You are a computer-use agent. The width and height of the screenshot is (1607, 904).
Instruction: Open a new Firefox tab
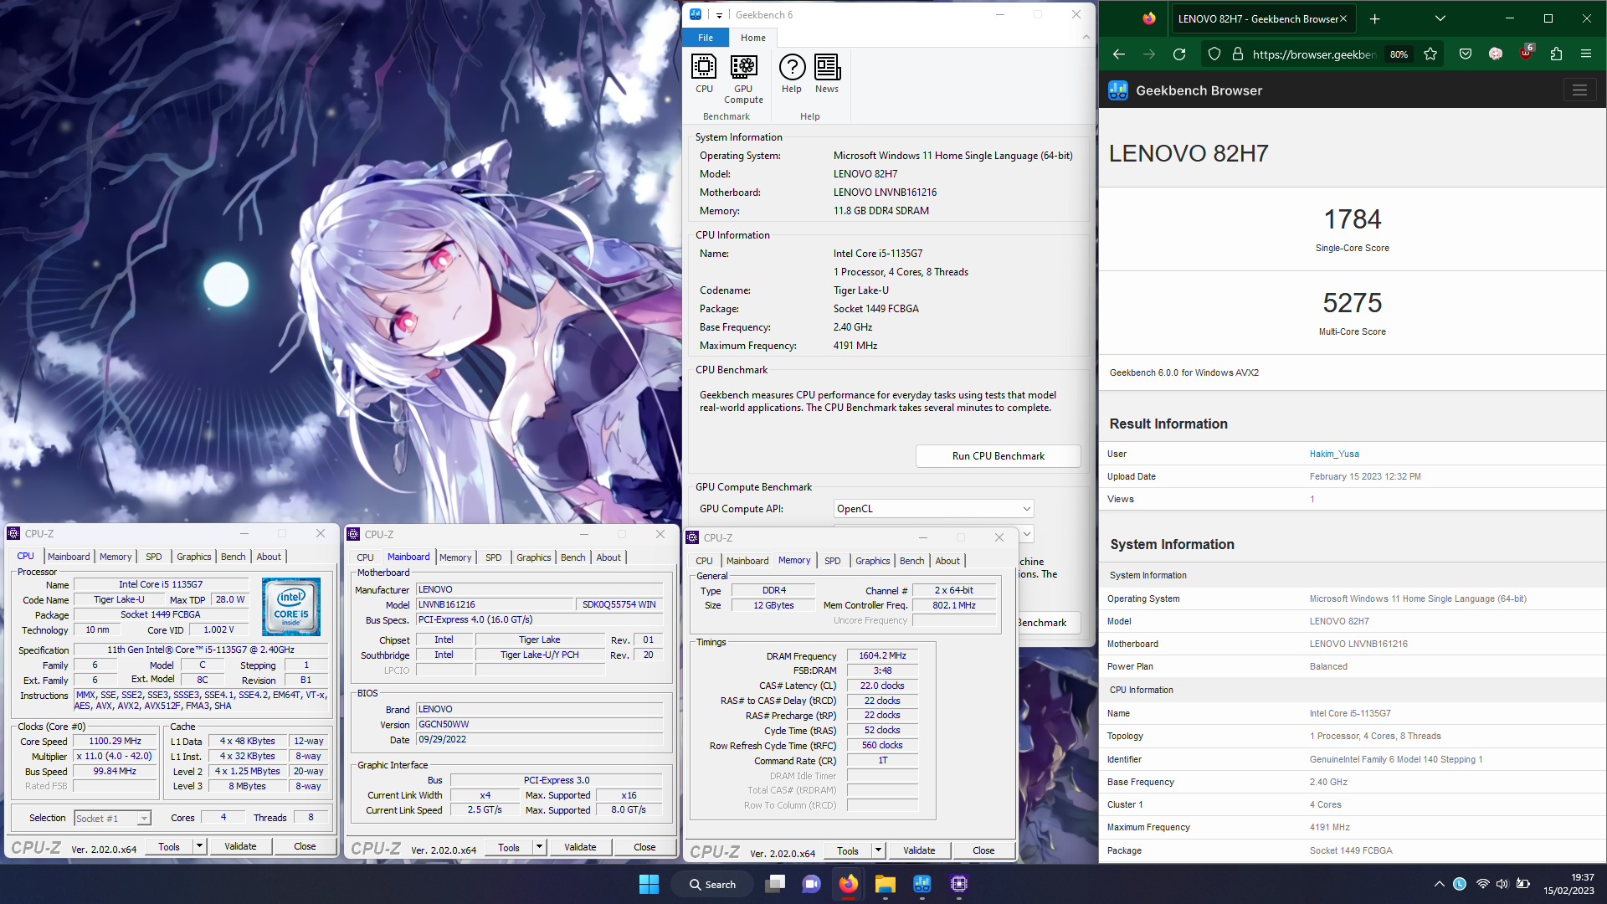(1374, 18)
